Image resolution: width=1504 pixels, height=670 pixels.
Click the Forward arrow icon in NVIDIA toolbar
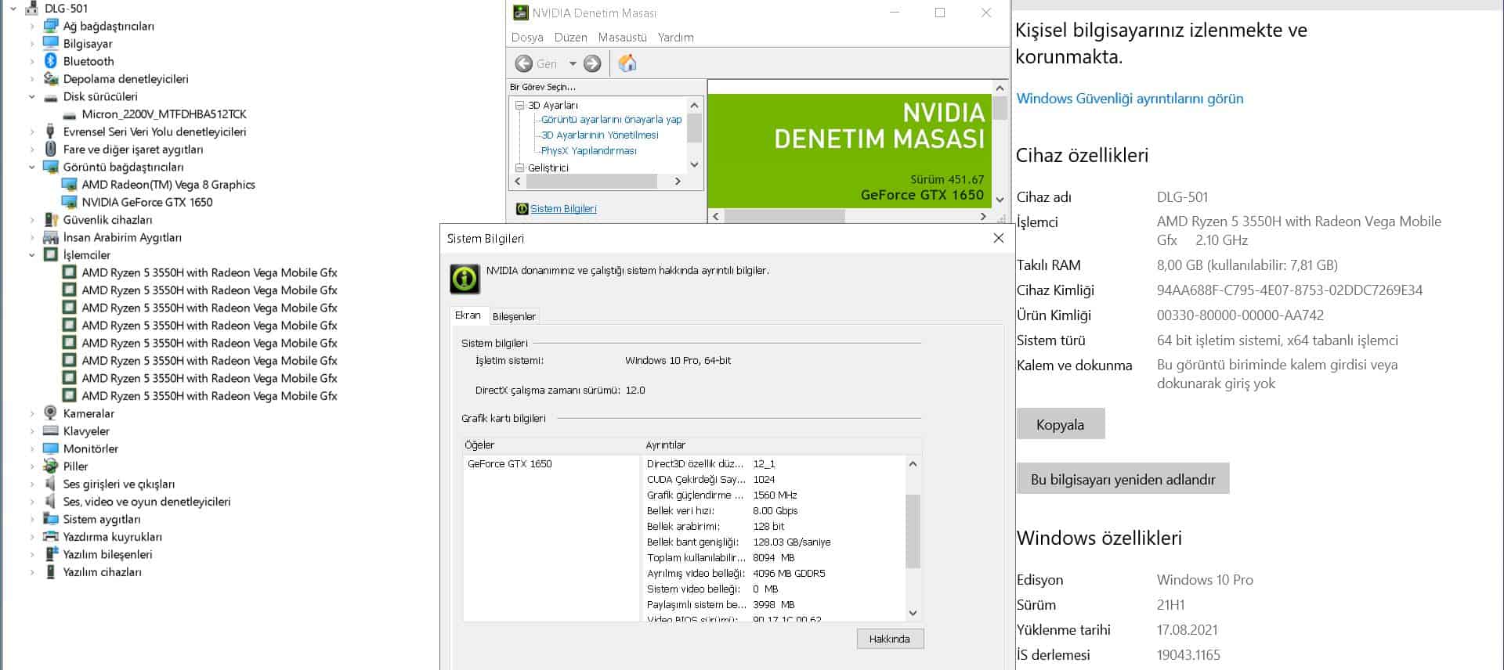click(592, 64)
